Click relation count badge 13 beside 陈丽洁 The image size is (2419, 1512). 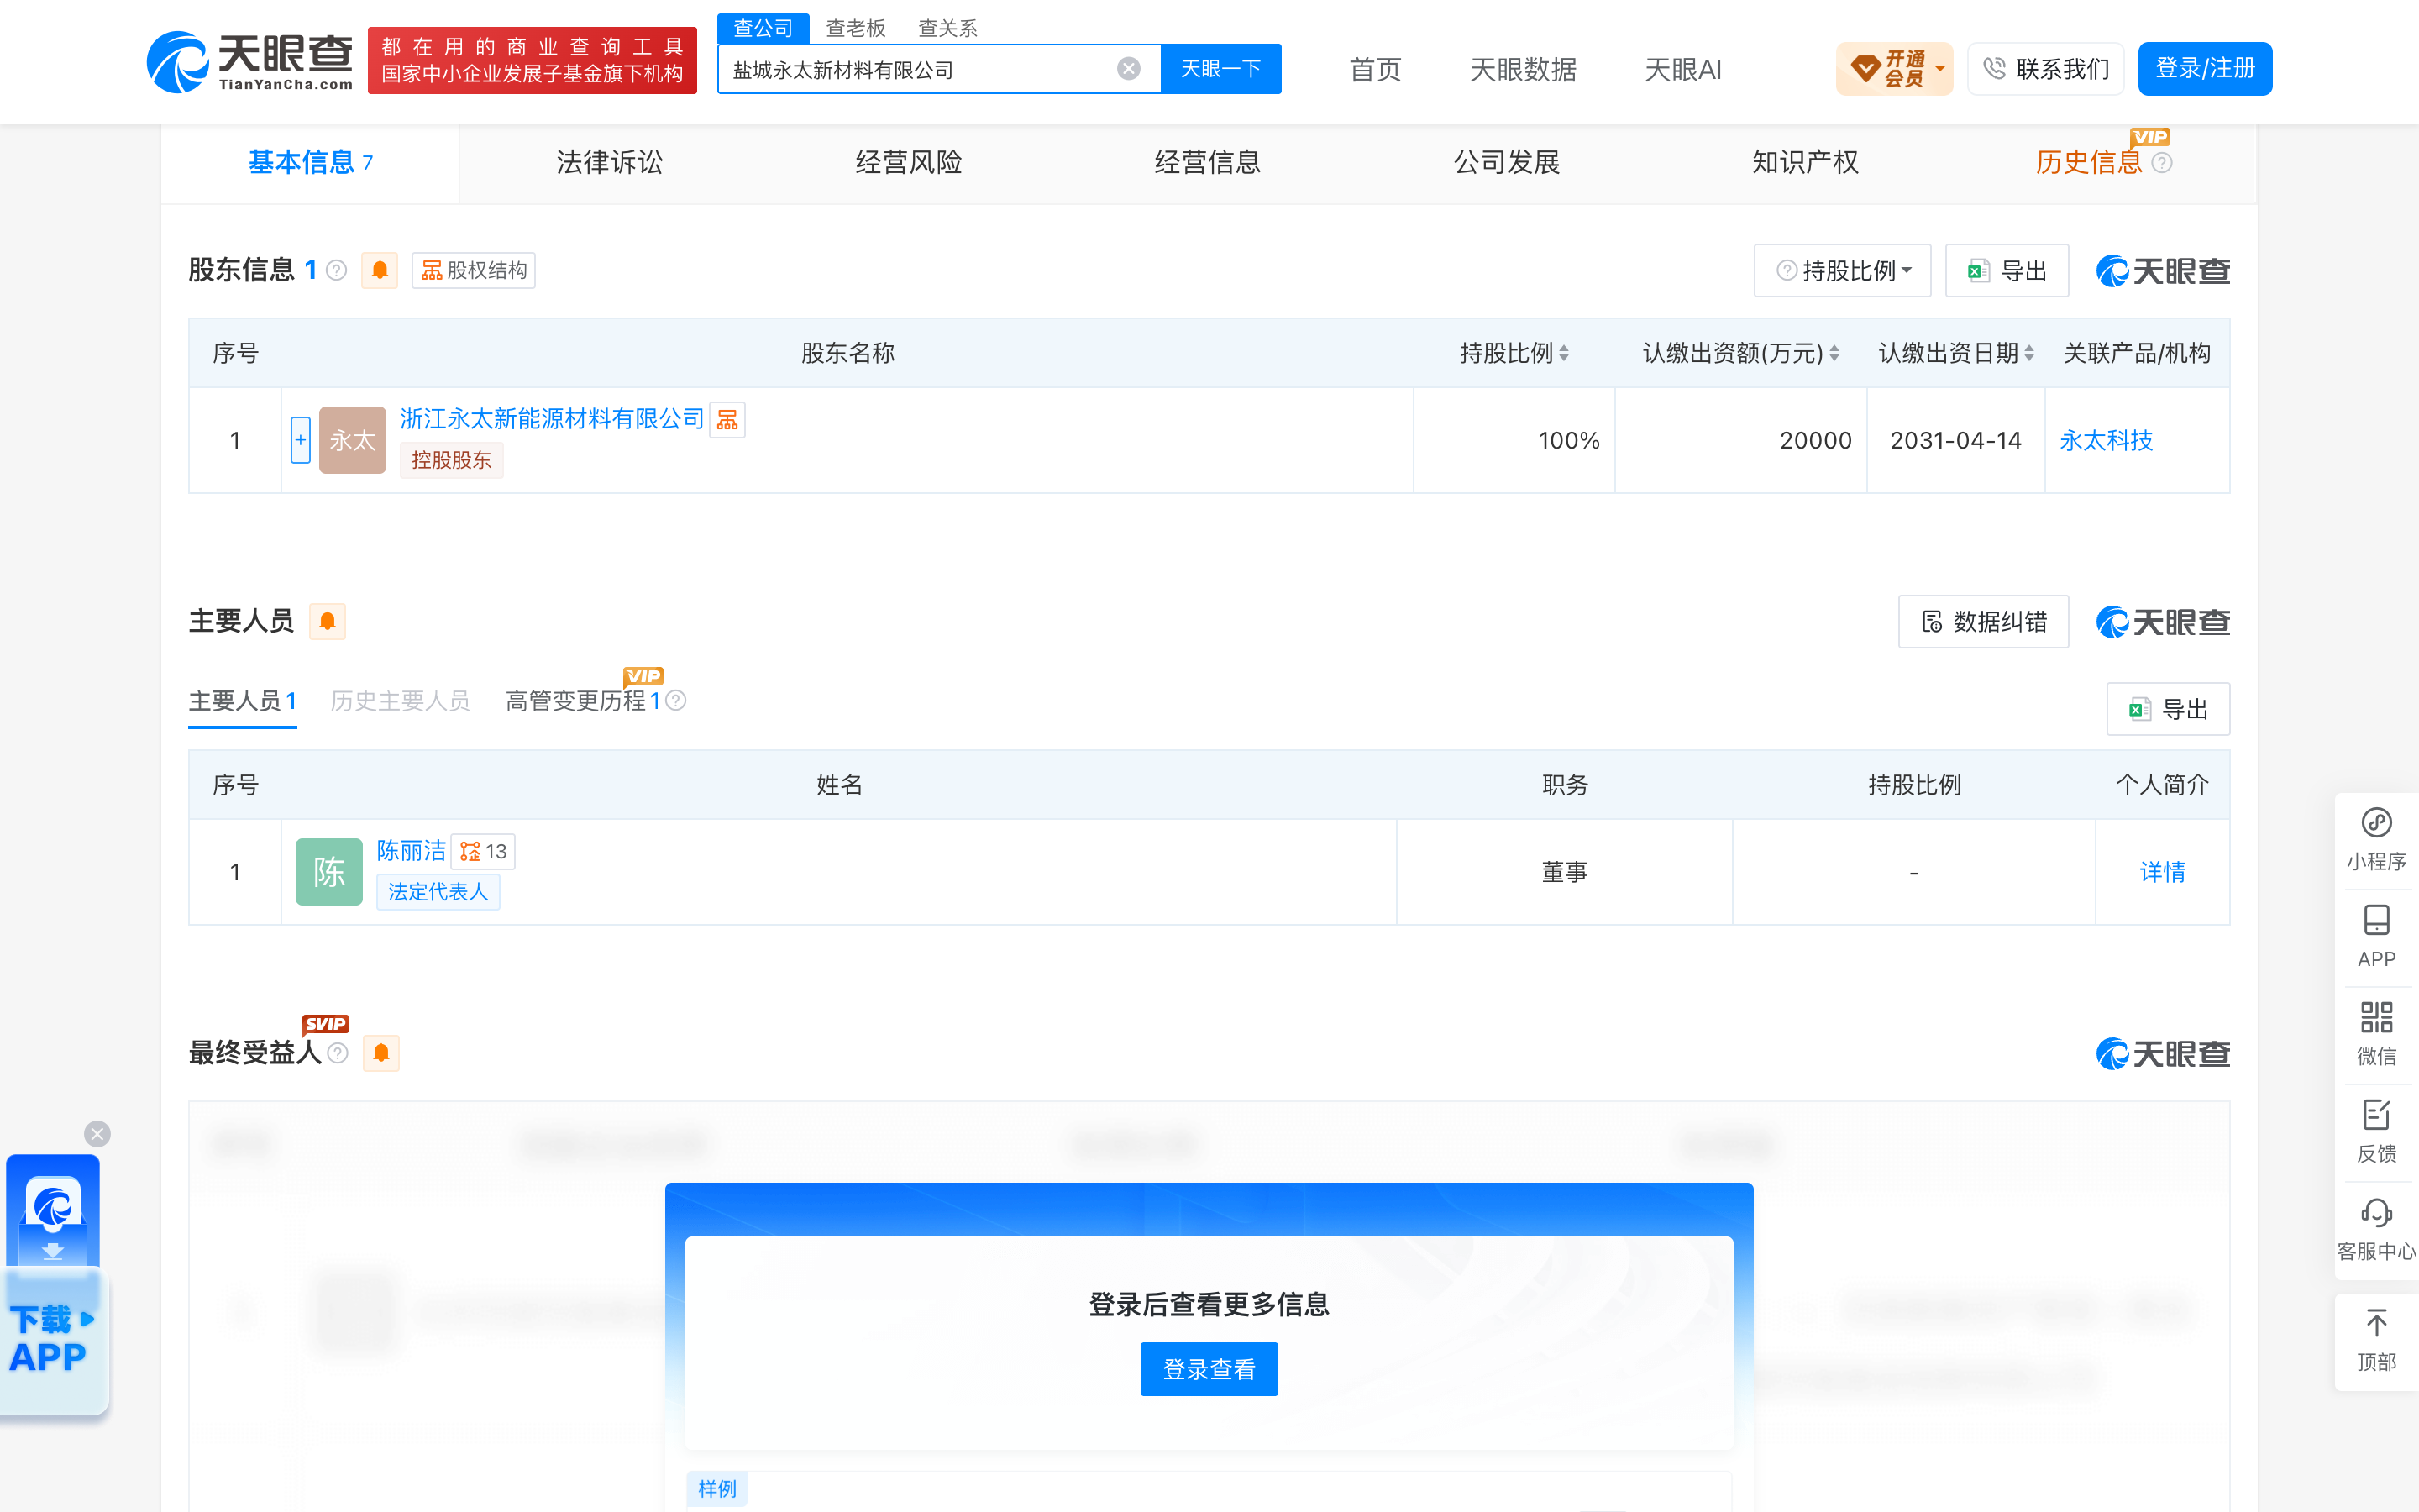[484, 852]
